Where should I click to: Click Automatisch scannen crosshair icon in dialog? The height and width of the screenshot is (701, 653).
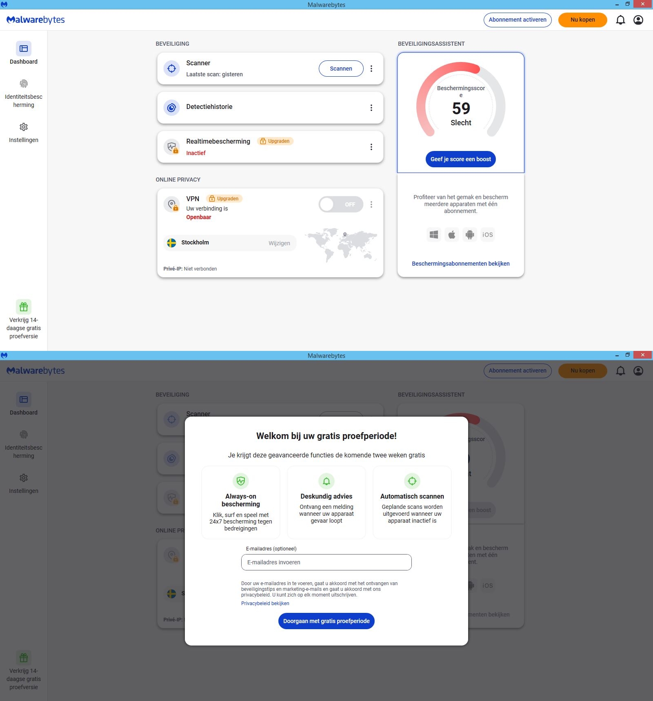(x=412, y=481)
